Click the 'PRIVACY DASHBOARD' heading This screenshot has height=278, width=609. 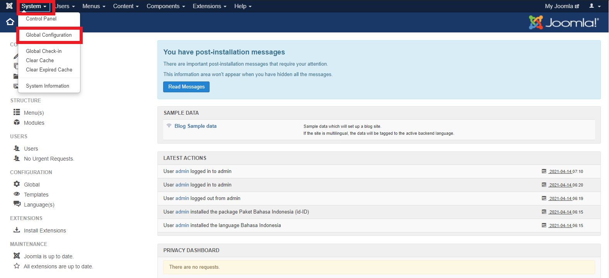point(191,250)
